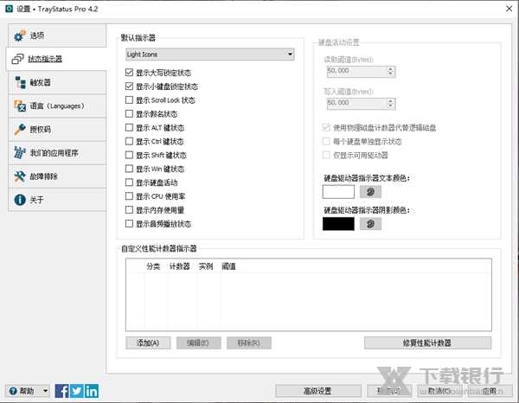
Task: Open the Facebook link icon
Action: (x=62, y=391)
